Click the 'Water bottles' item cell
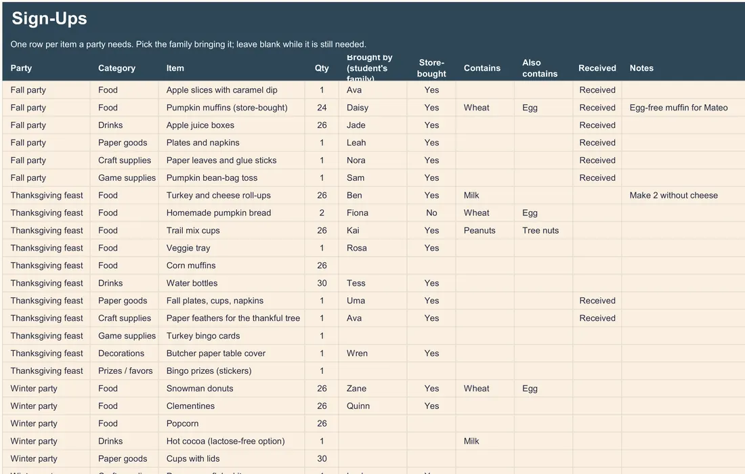The image size is (745, 474). pyautogui.click(x=232, y=283)
